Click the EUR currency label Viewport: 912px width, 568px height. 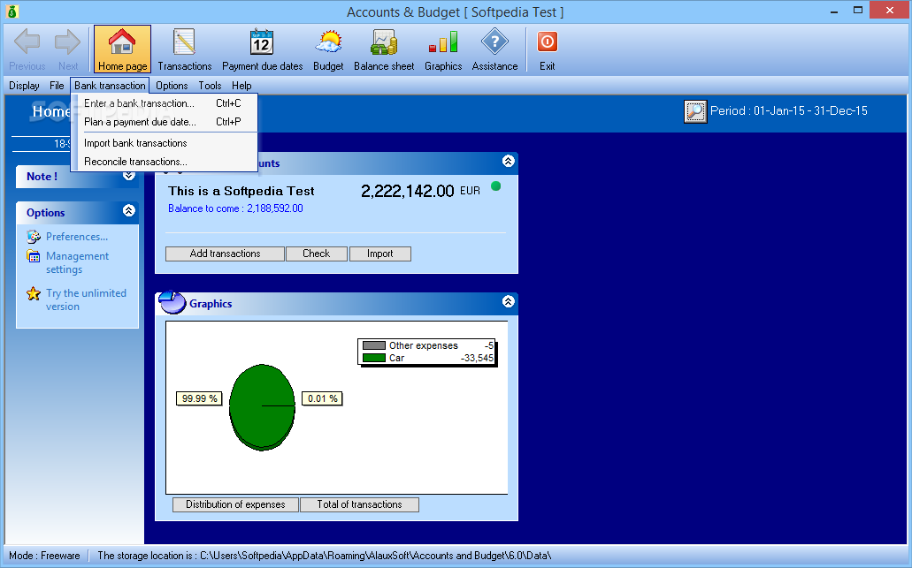coord(470,191)
